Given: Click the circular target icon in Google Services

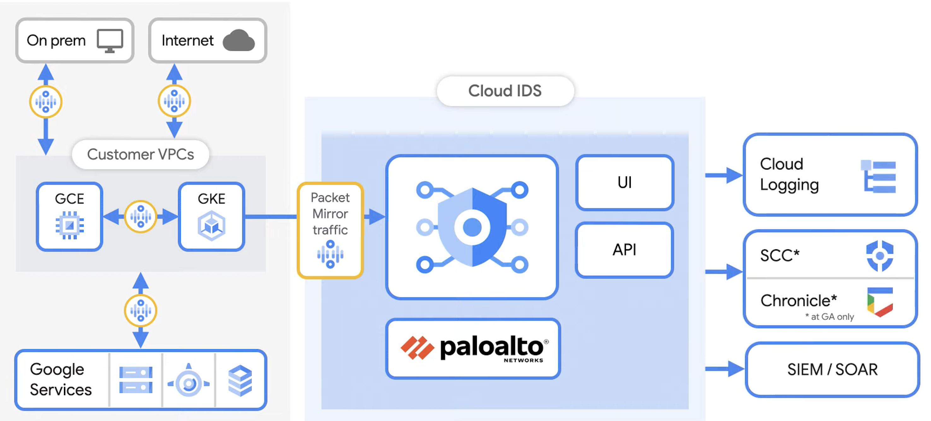Looking at the screenshot, I should pos(189,381).
